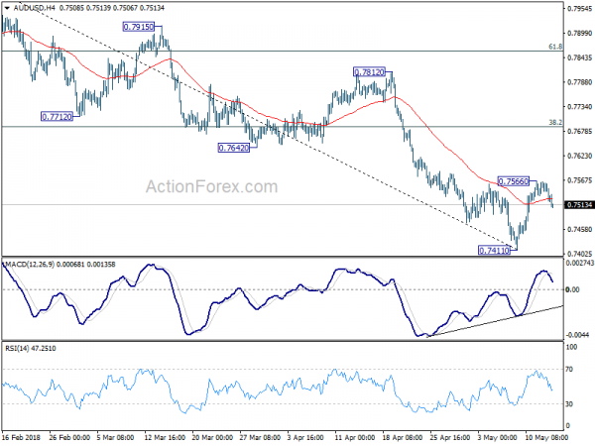Click the 38.2 Fibonacci level label
The image size is (595, 446).
555,123
